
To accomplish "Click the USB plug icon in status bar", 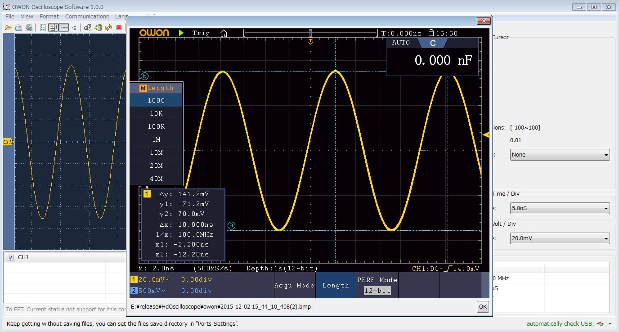I will 601,324.
